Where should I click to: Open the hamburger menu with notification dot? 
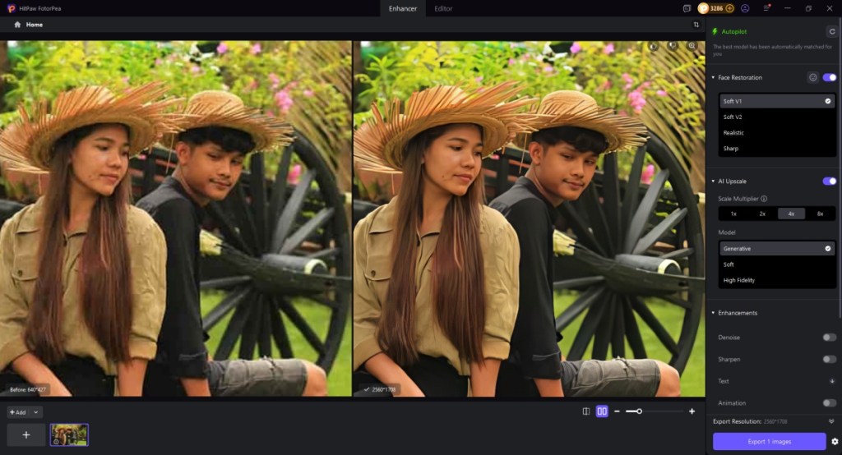766,8
